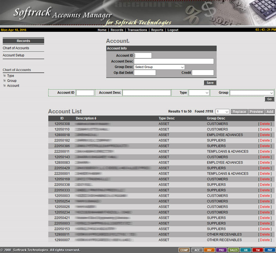The image size is (276, 253).
Task: Expand the Select Group dropdown
Action: pos(159,67)
